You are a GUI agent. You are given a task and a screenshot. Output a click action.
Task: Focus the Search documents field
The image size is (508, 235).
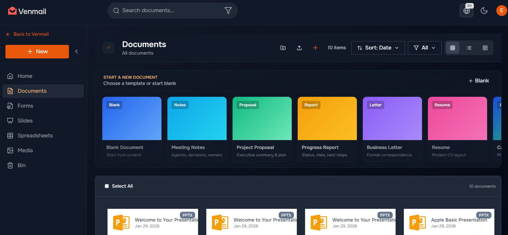click(x=168, y=11)
